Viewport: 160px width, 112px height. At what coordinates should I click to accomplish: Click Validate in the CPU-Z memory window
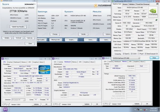137,104
